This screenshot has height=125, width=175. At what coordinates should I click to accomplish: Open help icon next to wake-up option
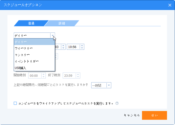click(117, 103)
